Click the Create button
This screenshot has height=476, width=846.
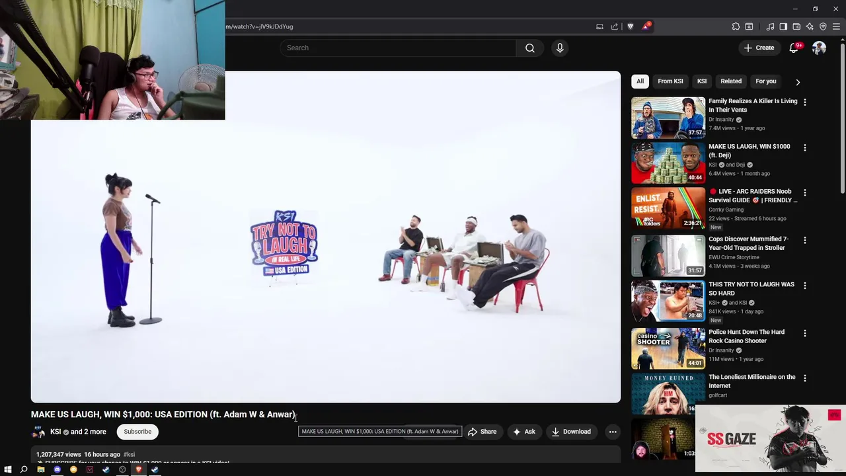(759, 48)
